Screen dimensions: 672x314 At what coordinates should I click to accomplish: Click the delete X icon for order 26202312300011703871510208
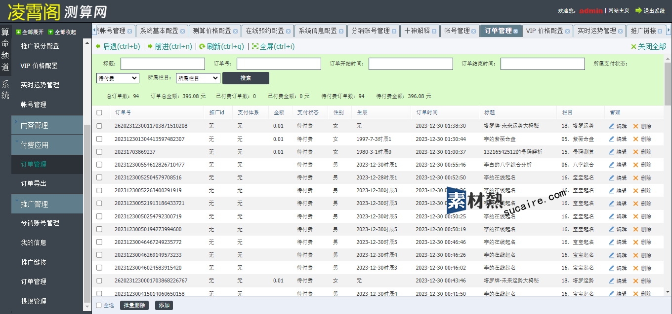[x=636, y=126]
